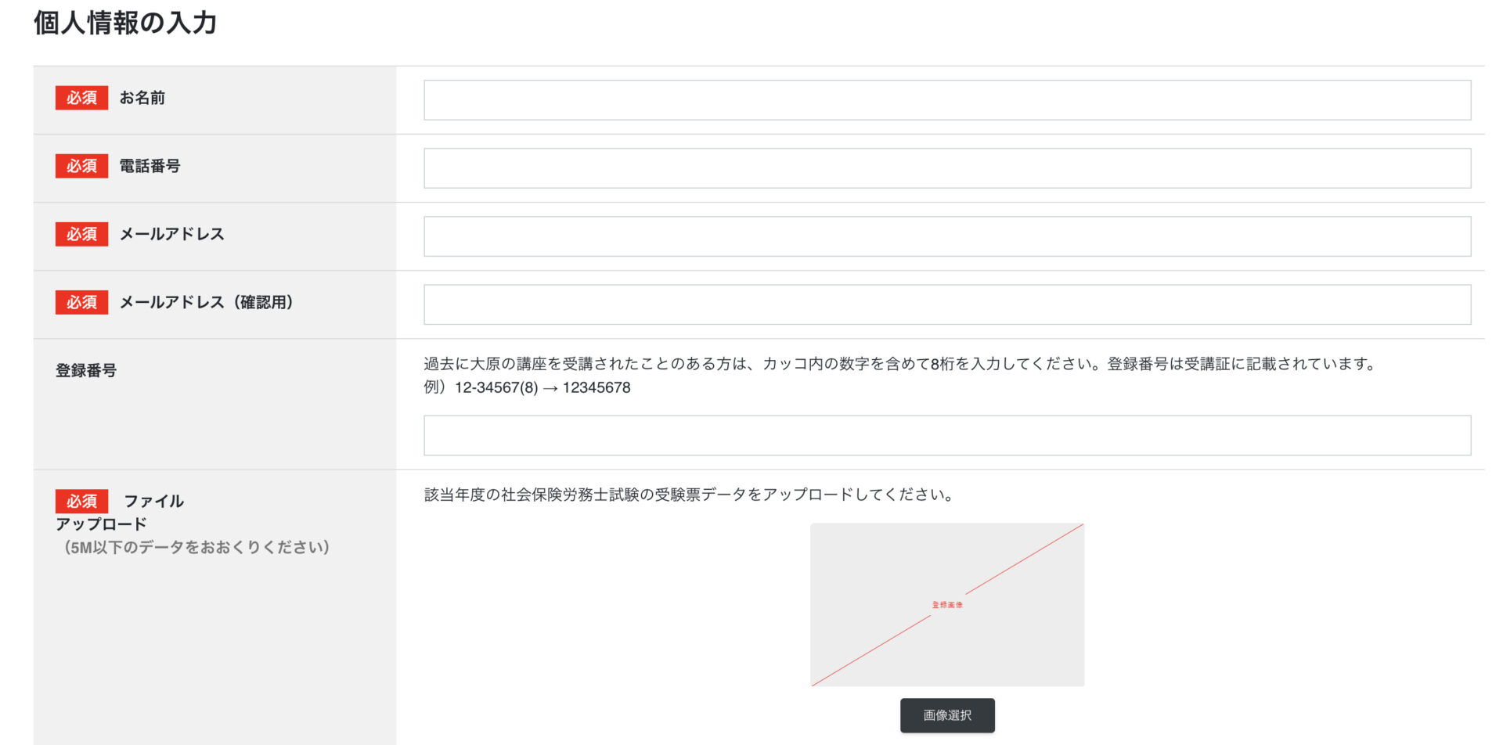This screenshot has width=1503, height=745.
Task: Click the 個人情報の入力 heading
Action: tap(125, 23)
